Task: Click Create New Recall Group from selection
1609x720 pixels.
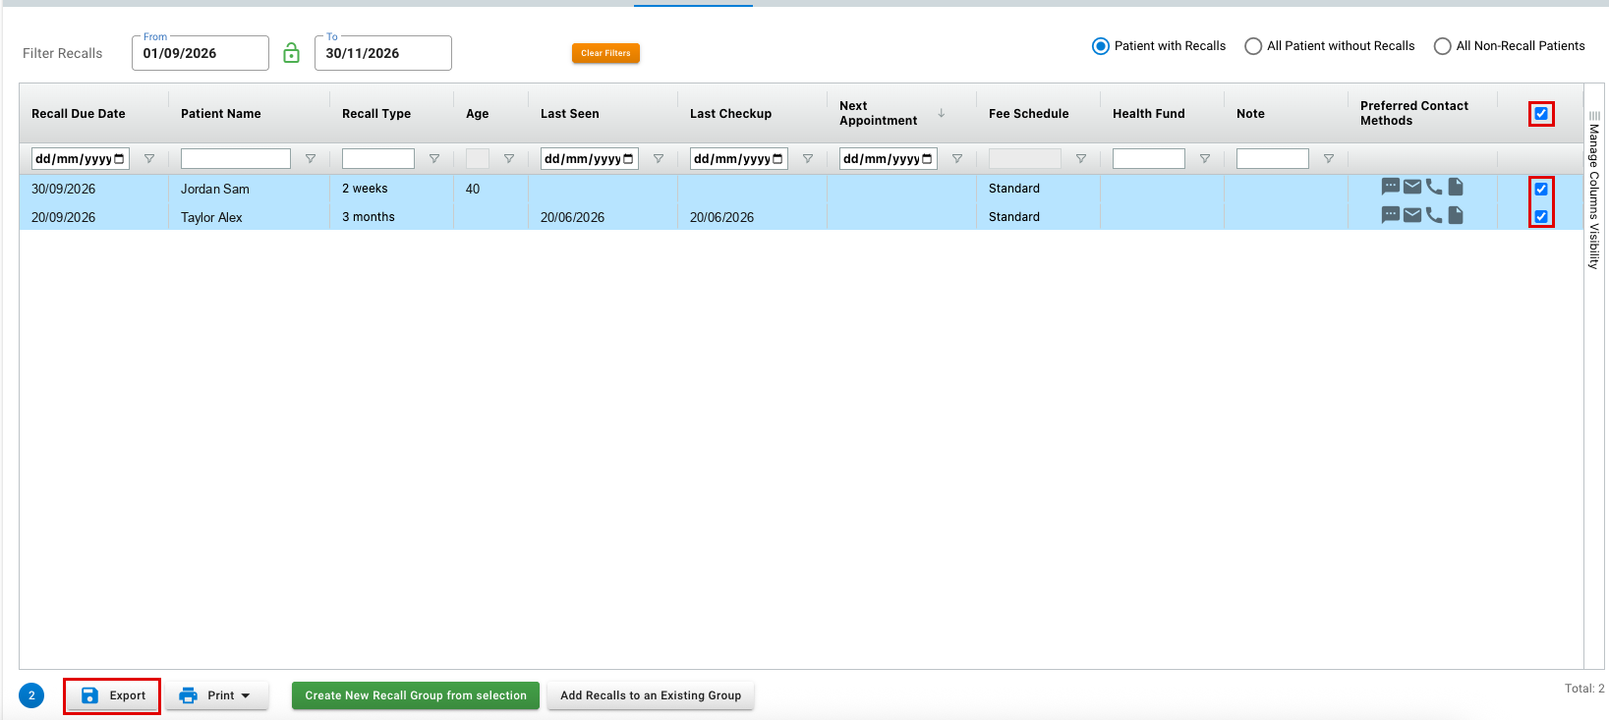Action: (416, 695)
